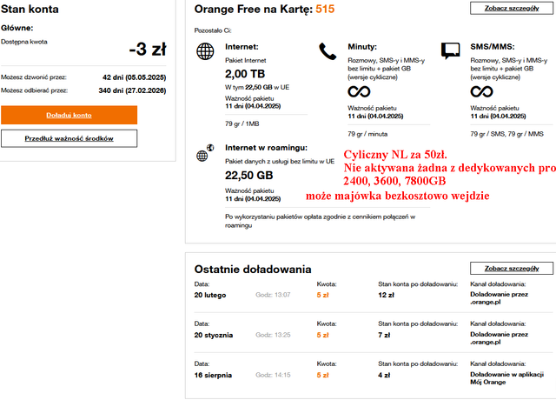Click the infinity symbol under SMS/MMS
Screen dimensions: 556x400
tap(482, 91)
